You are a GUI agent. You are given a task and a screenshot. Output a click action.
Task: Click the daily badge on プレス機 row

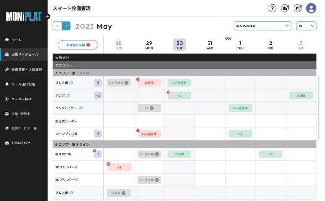[x=98, y=83]
